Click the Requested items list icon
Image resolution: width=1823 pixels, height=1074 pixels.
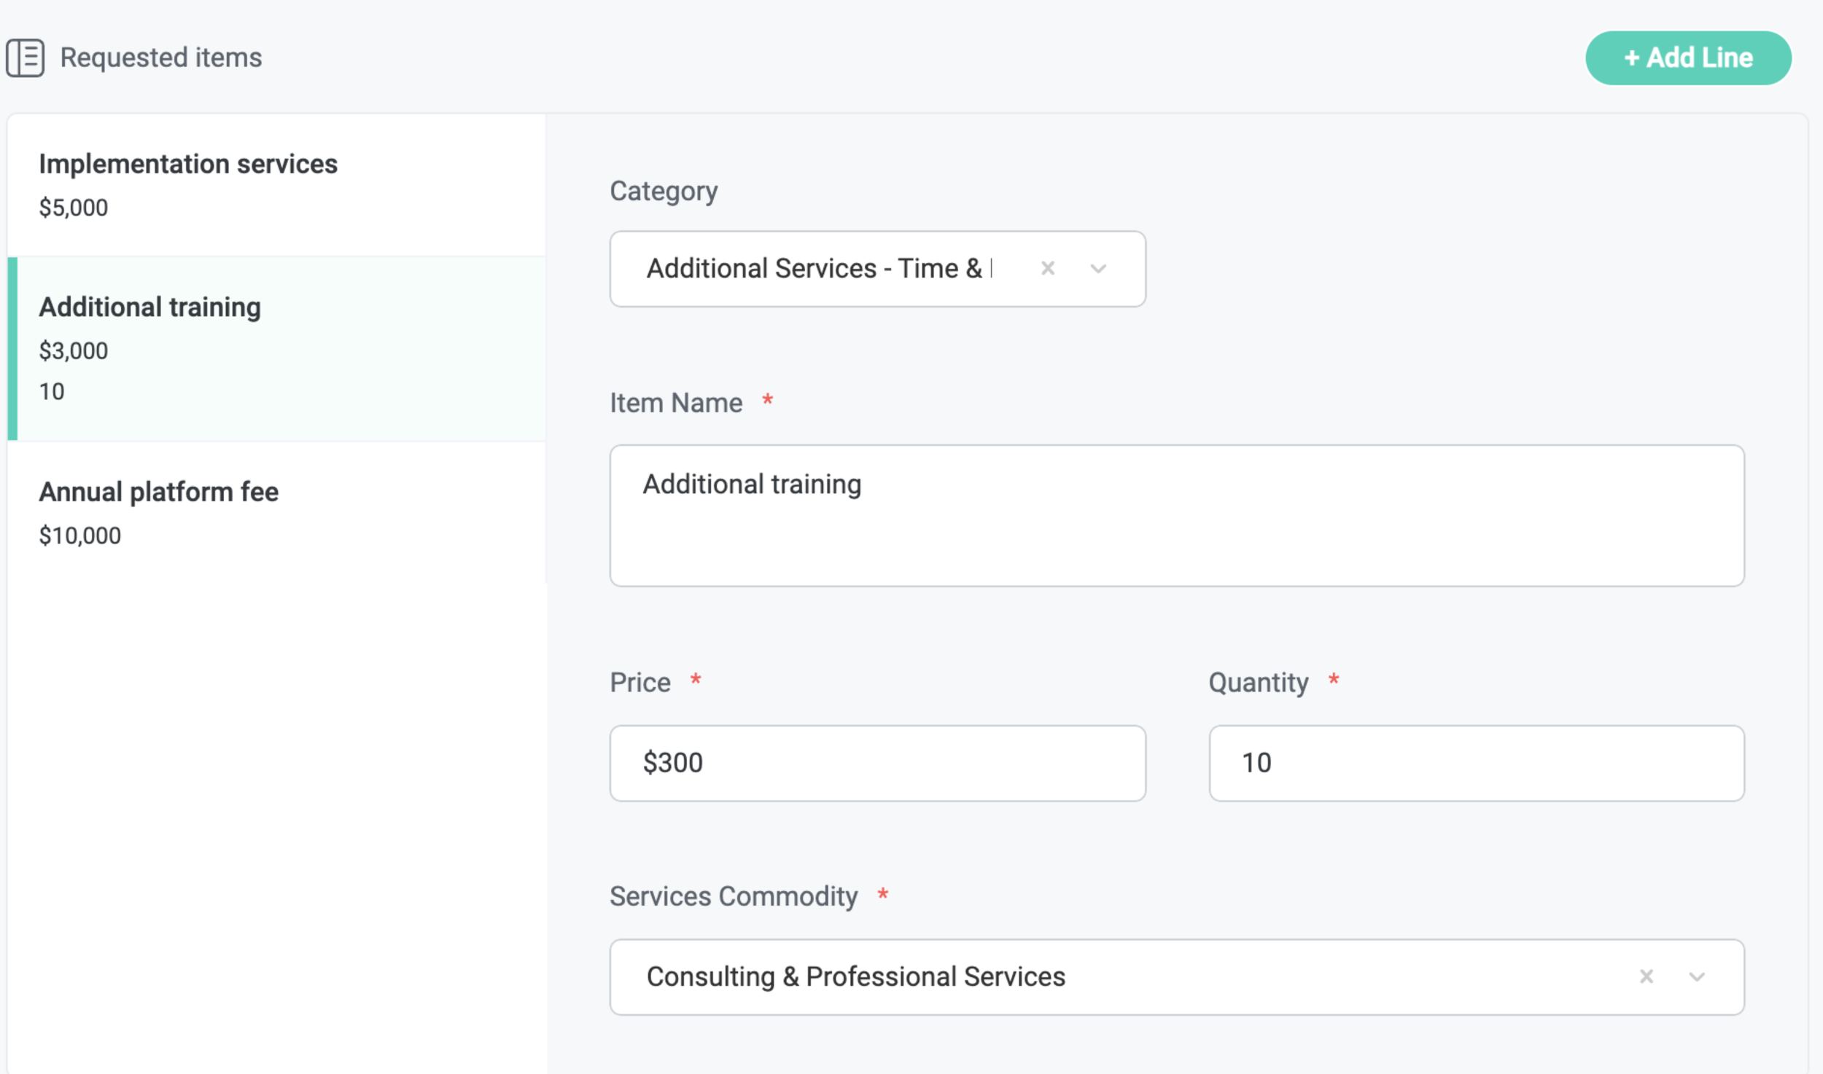click(26, 58)
